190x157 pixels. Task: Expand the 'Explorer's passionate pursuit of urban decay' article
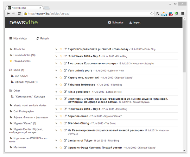[x=56, y=49]
